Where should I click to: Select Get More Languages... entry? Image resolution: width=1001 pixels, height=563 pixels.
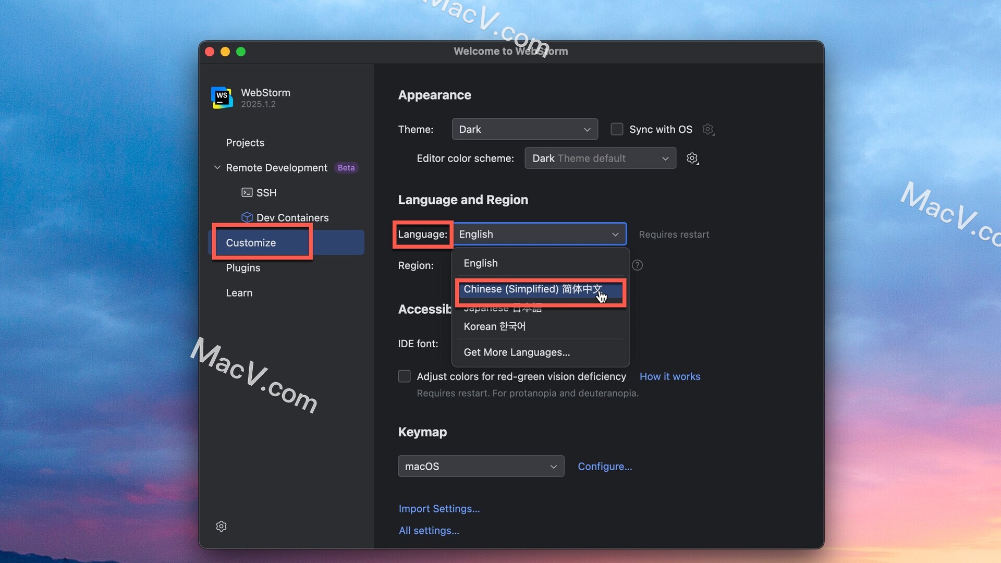(516, 352)
